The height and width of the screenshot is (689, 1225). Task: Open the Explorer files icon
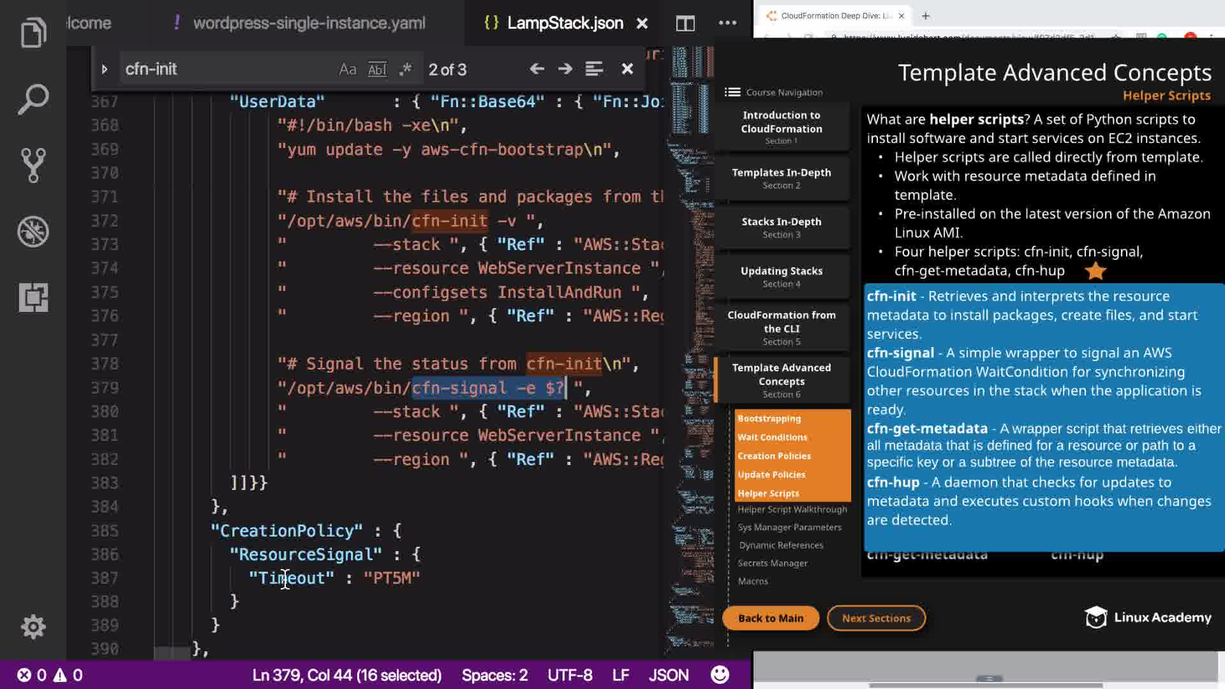click(x=33, y=33)
